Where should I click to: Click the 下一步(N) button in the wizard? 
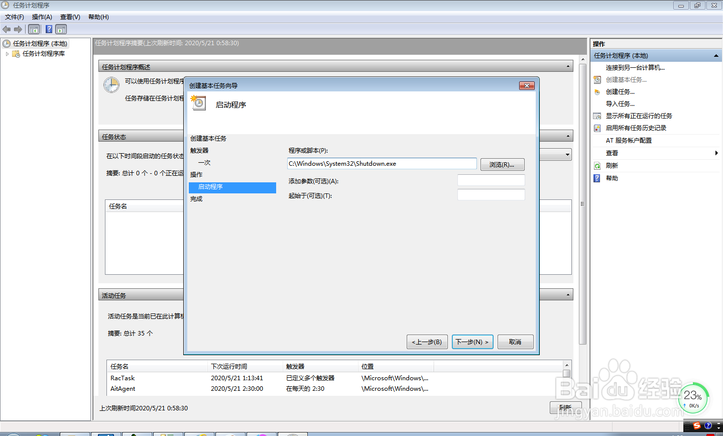(472, 342)
